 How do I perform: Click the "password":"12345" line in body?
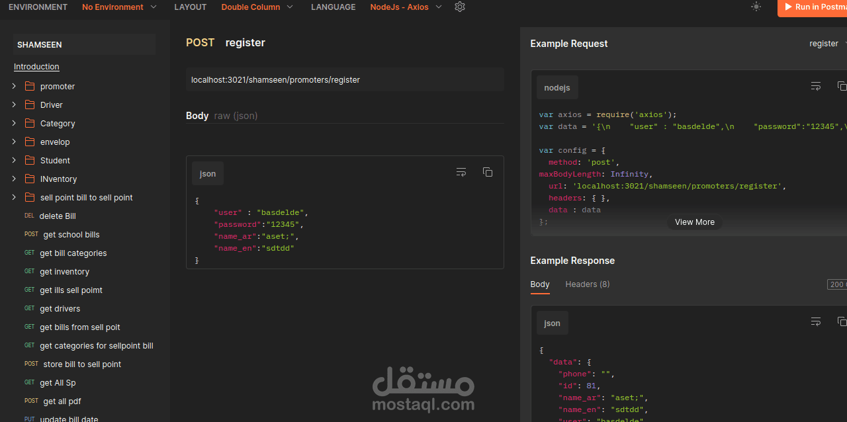pyautogui.click(x=259, y=225)
